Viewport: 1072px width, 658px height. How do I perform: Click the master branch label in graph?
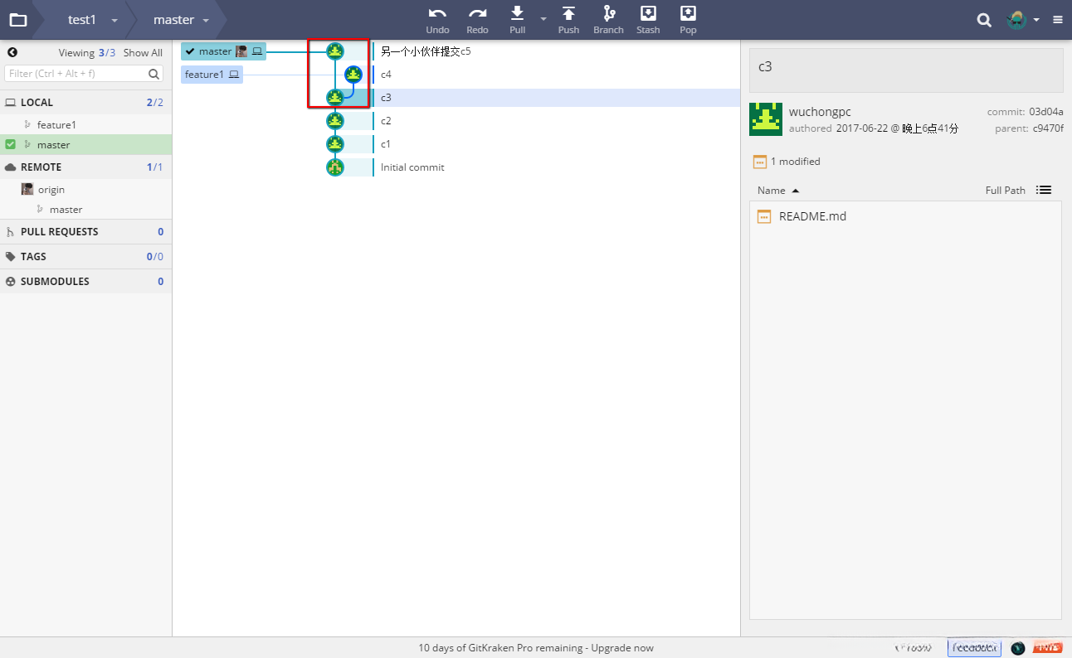pos(223,51)
